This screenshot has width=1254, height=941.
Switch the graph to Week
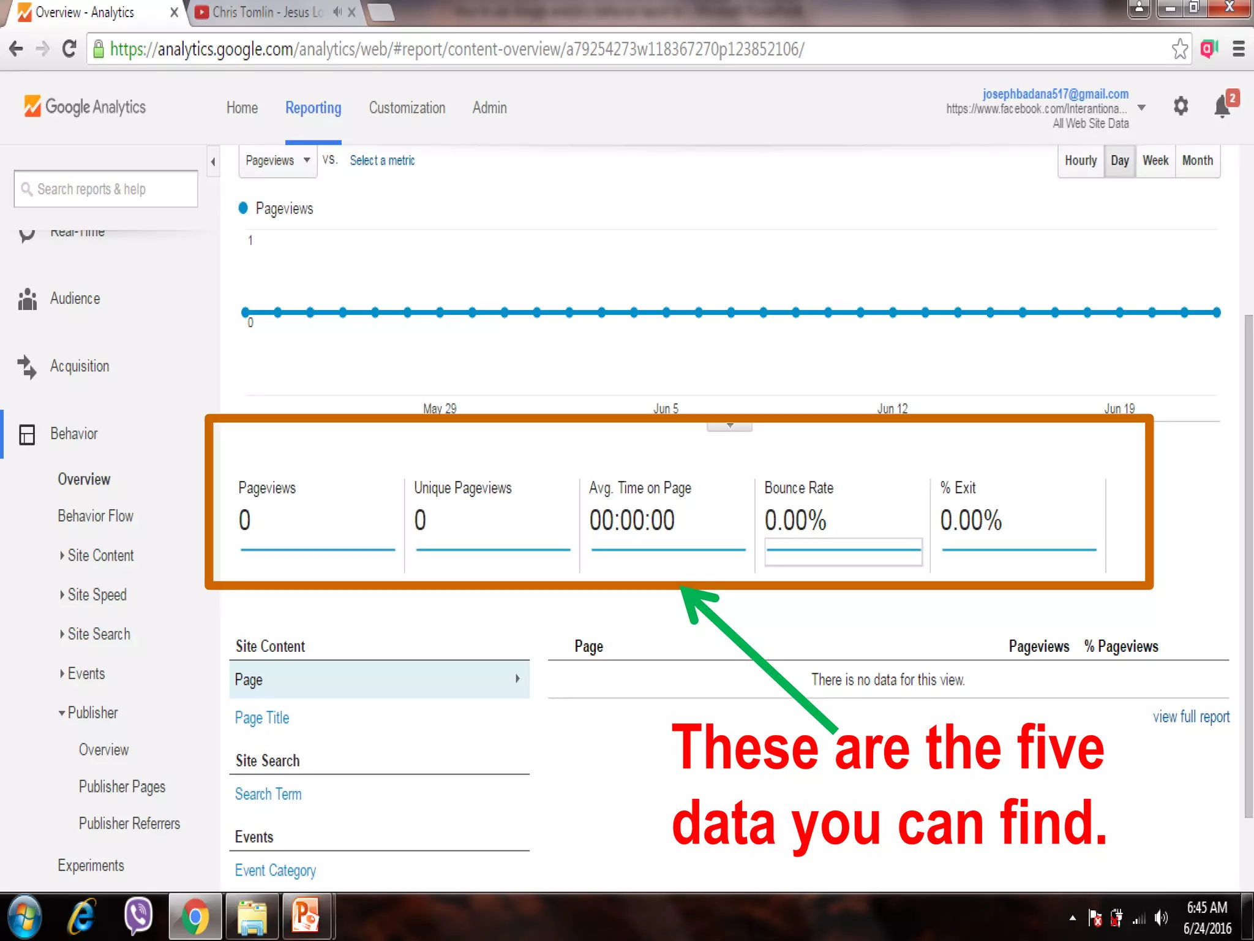tap(1155, 161)
